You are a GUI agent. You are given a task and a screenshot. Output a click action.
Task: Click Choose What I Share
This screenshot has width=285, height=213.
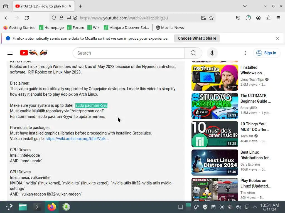(x=197, y=38)
